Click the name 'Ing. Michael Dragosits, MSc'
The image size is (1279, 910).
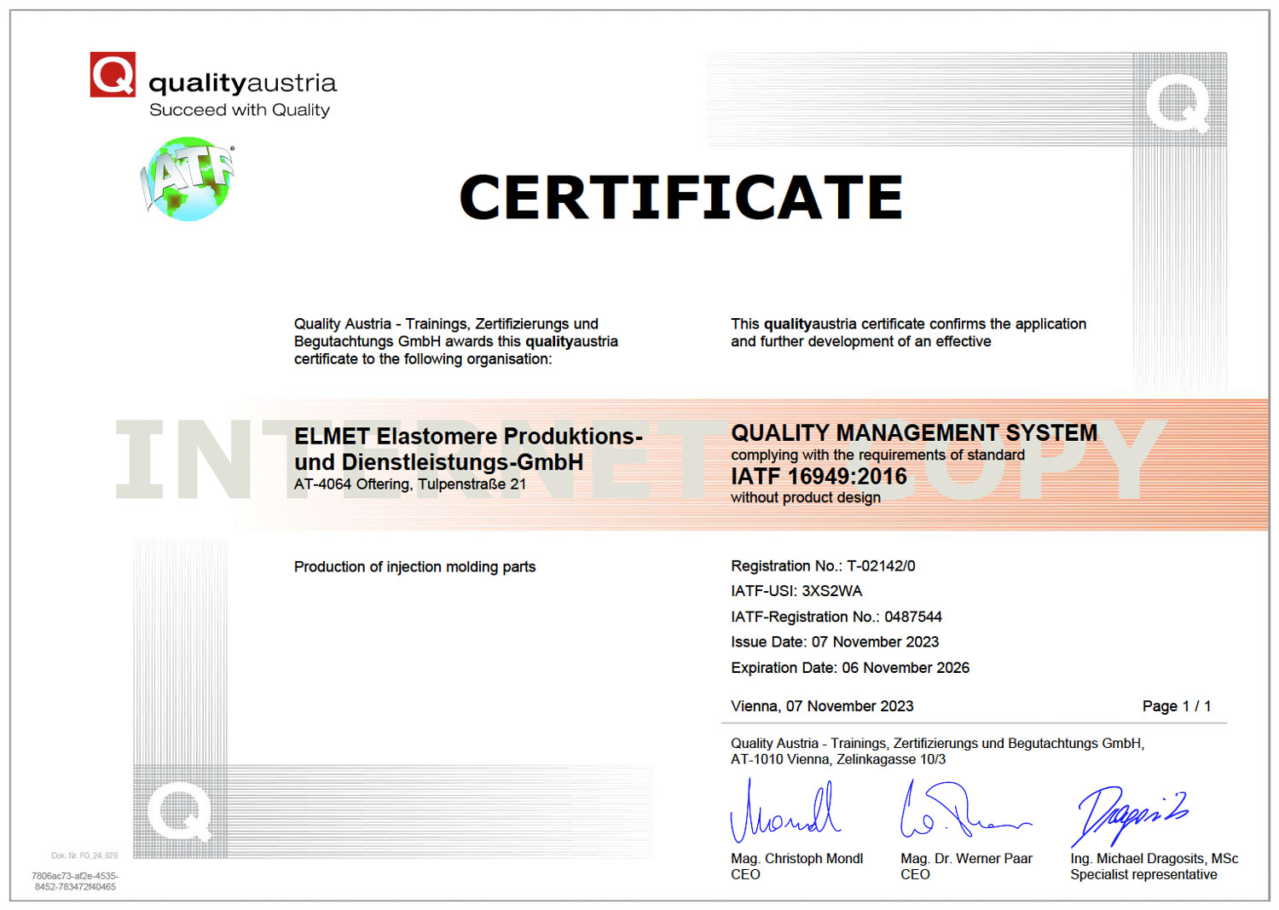pyautogui.click(x=1155, y=859)
